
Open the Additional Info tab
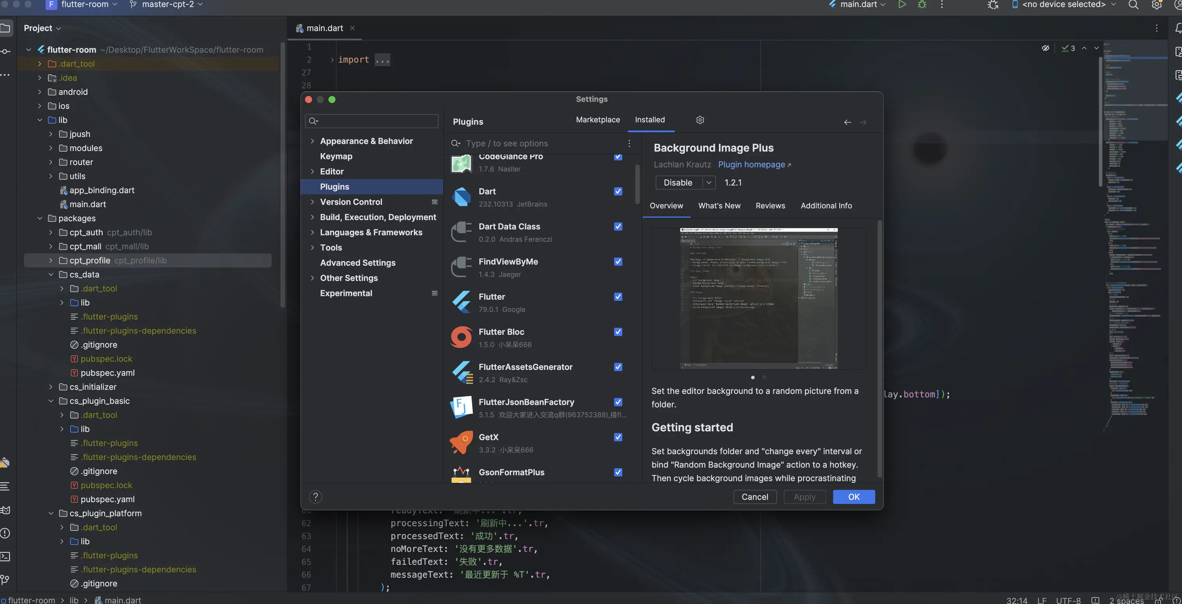(x=826, y=206)
